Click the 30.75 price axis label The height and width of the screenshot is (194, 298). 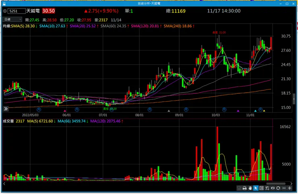click(x=286, y=36)
